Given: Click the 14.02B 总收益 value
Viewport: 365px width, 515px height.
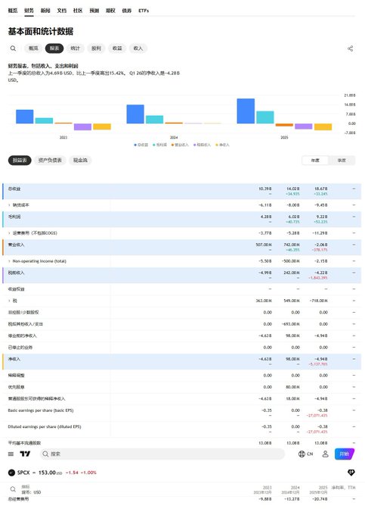Looking at the screenshot, I should pyautogui.click(x=293, y=189).
